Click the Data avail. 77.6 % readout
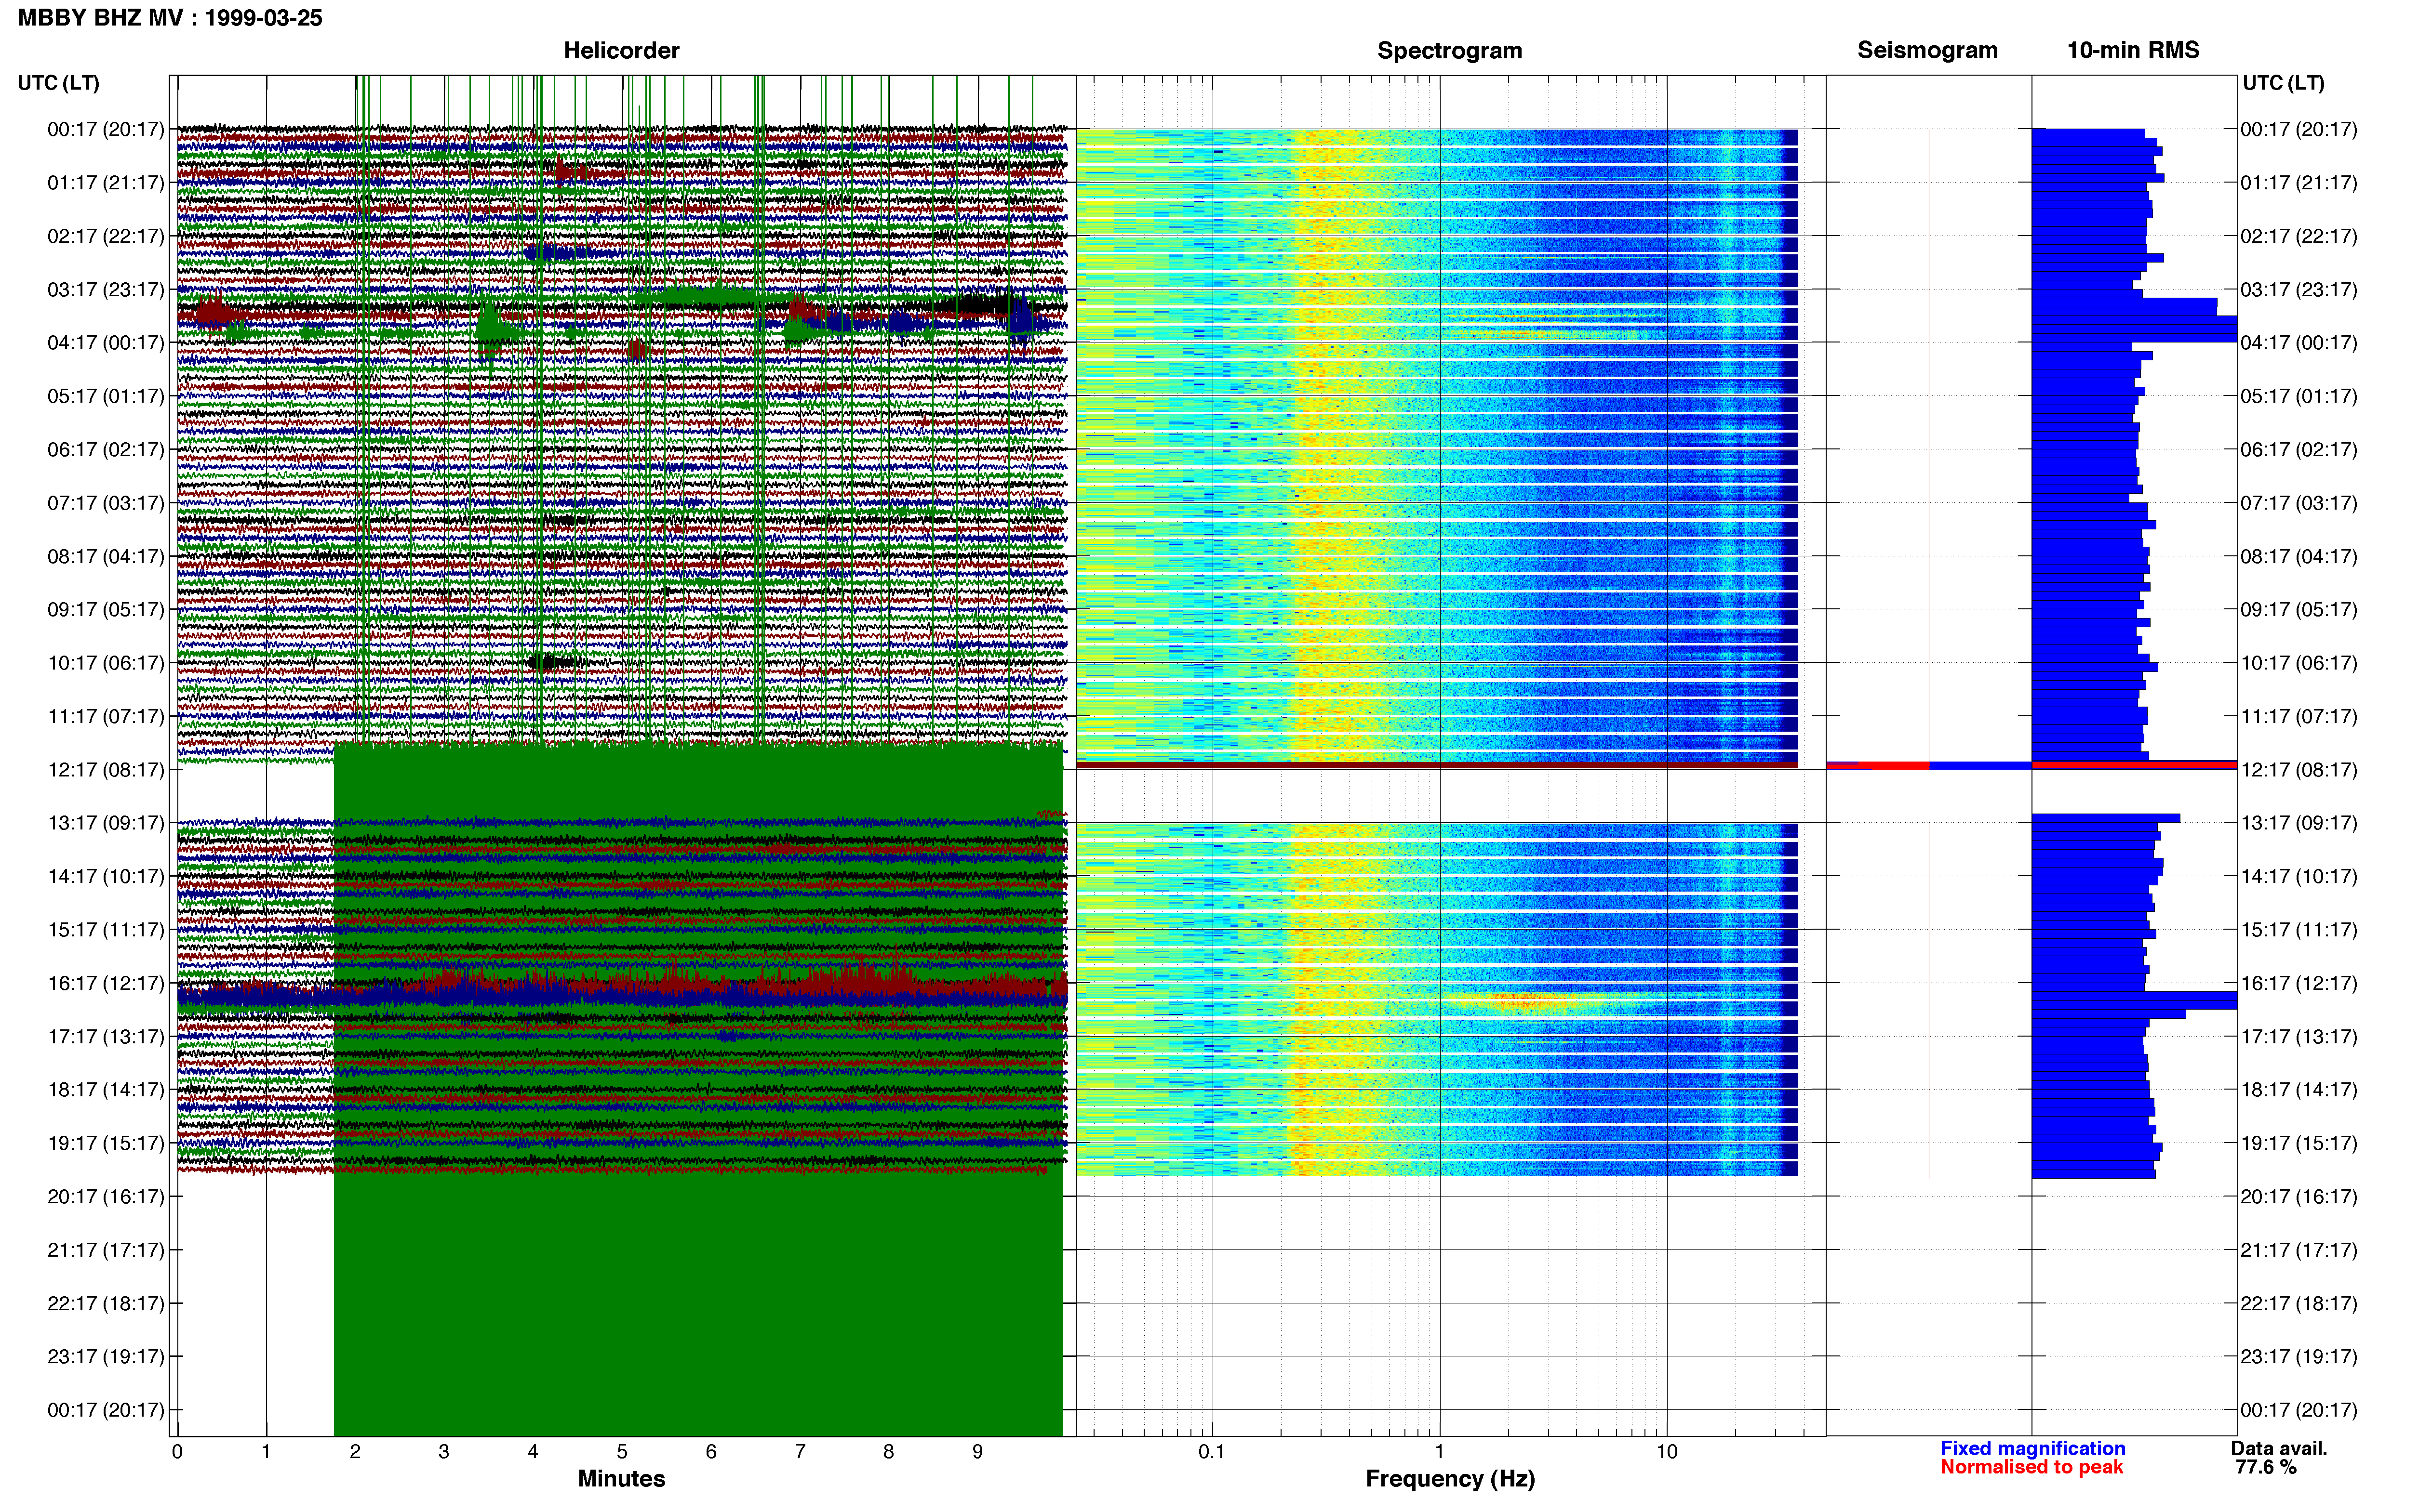The height and width of the screenshot is (1512, 2419). [x=2279, y=1458]
